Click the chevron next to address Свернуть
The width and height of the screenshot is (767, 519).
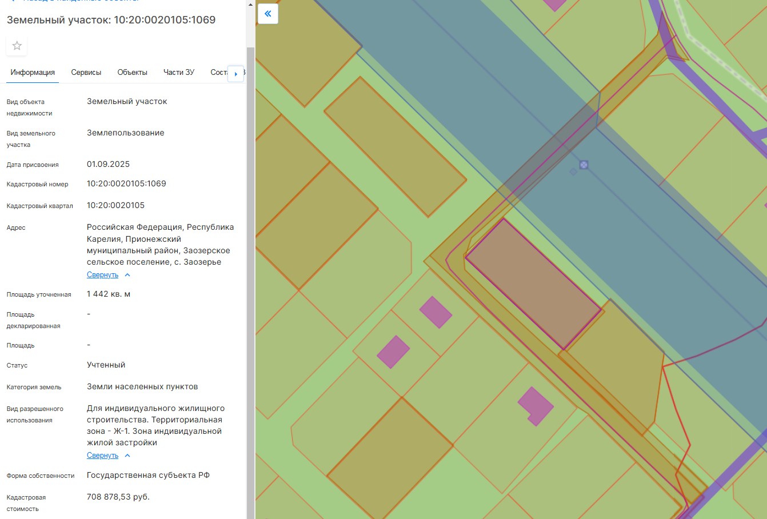tap(127, 275)
